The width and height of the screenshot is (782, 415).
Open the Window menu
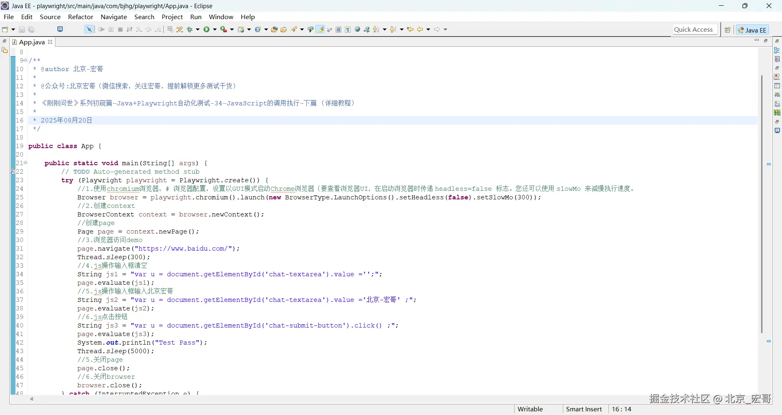click(x=221, y=17)
